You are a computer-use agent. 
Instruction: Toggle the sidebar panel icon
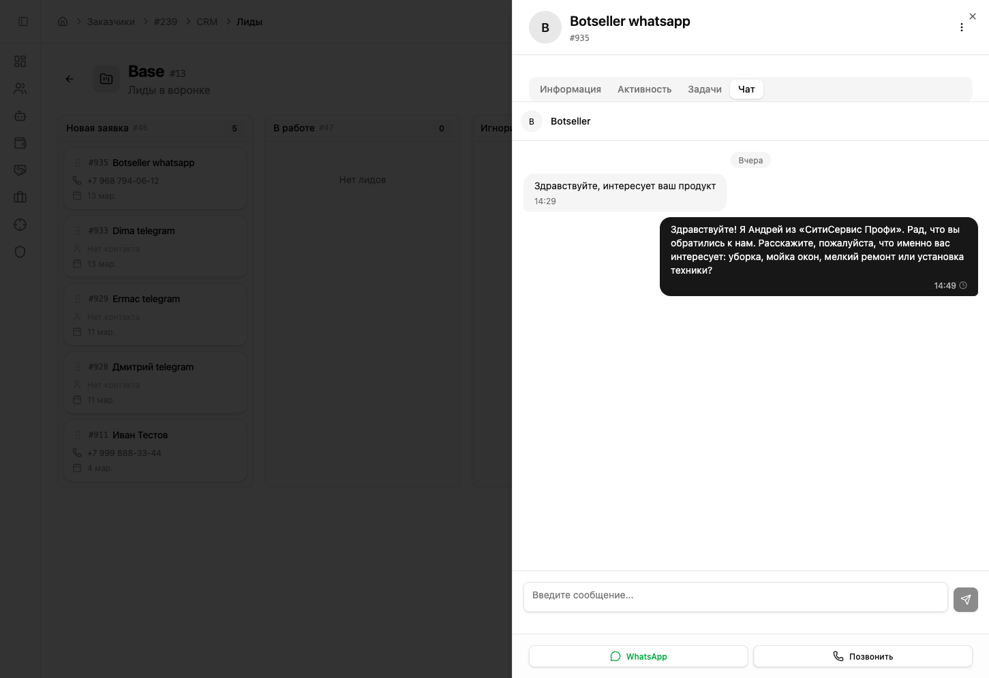[x=23, y=22]
